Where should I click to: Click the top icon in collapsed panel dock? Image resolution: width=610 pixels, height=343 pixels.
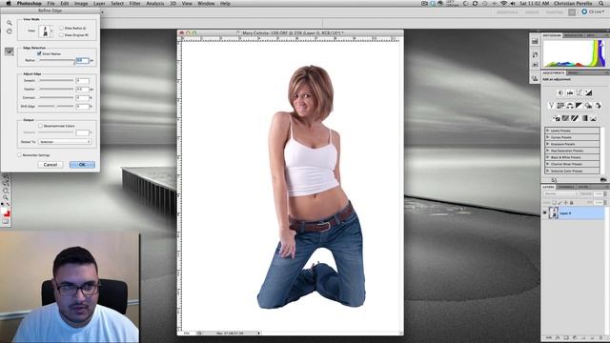(535, 42)
